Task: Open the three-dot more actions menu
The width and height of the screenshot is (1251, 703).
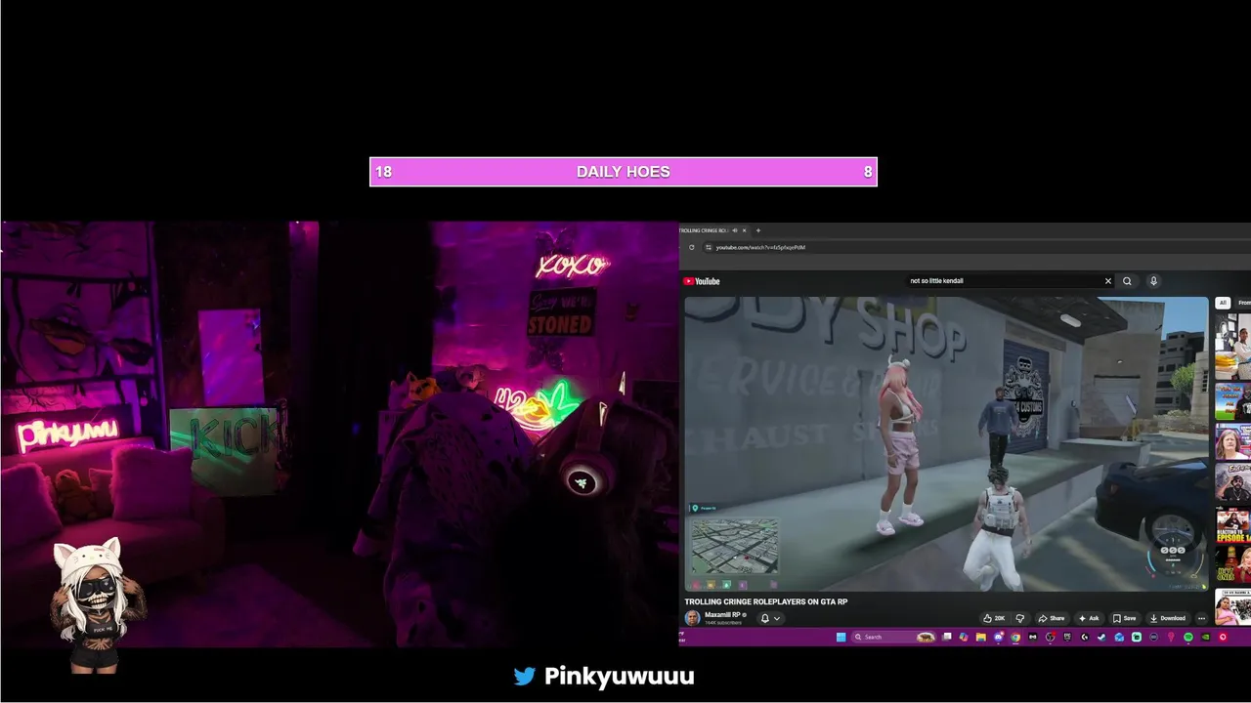Action: pyautogui.click(x=1201, y=618)
